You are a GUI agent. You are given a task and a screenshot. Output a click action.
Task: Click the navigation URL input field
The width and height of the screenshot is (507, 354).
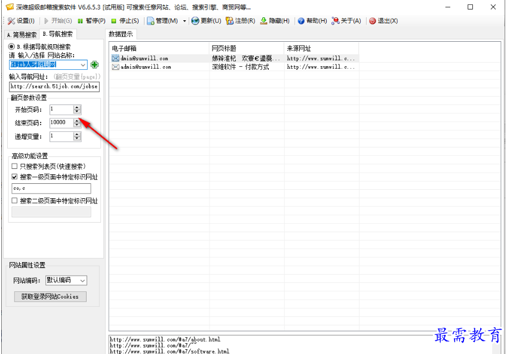[54, 87]
